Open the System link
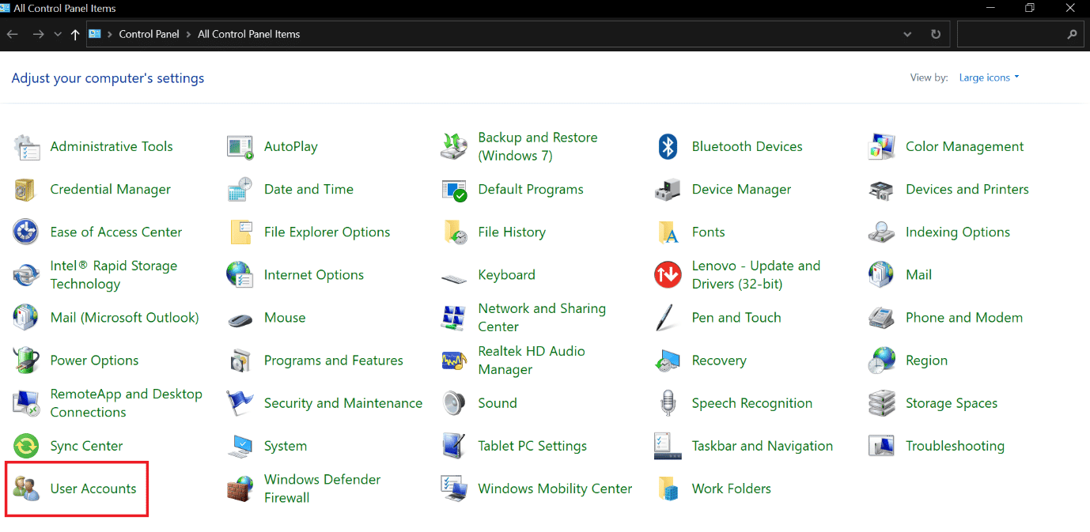The width and height of the screenshot is (1090, 532). (286, 446)
